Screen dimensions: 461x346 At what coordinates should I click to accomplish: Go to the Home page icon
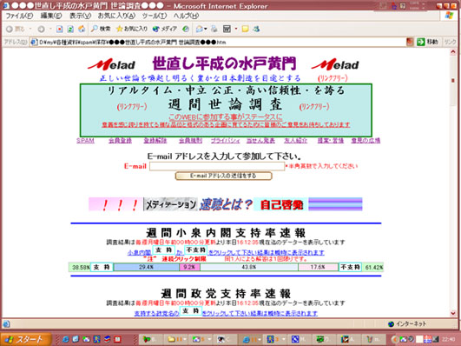click(x=82, y=29)
